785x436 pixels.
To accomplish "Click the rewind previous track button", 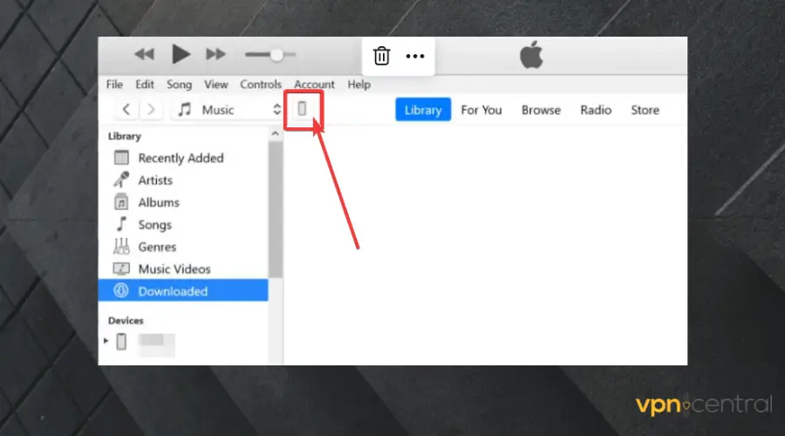I will point(144,54).
